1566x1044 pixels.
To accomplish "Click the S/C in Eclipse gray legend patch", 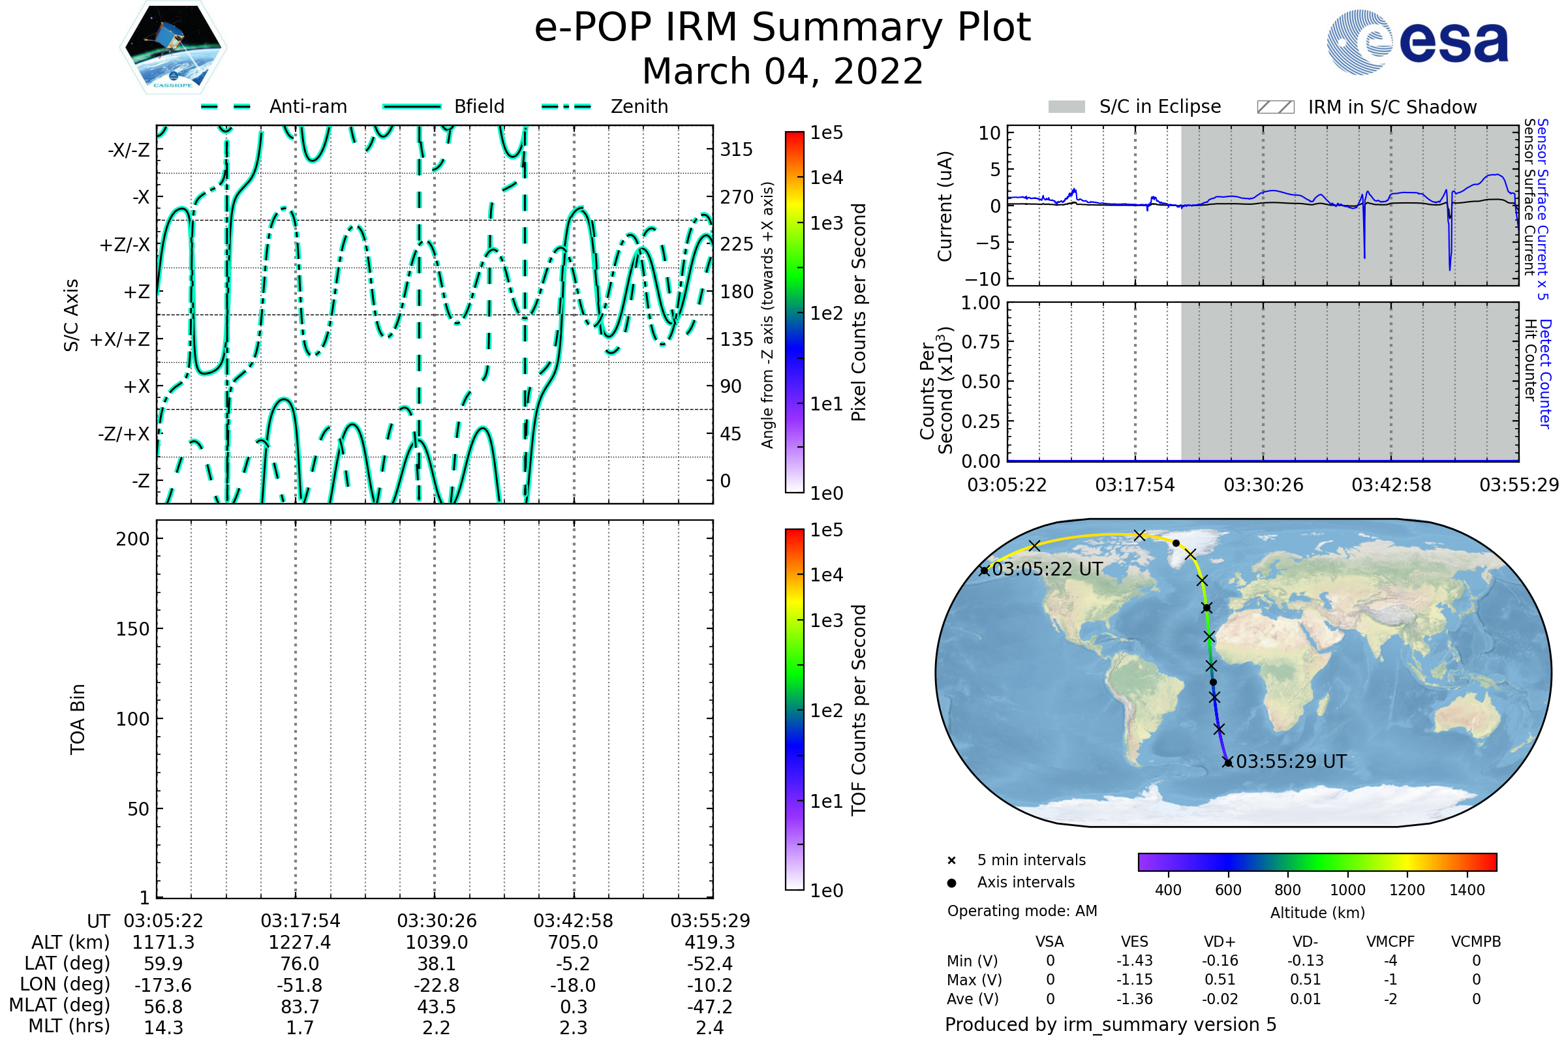I will 1066,107.
